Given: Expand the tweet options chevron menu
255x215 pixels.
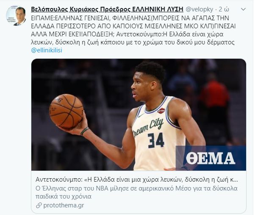Looking at the screenshot, I should point(243,9).
